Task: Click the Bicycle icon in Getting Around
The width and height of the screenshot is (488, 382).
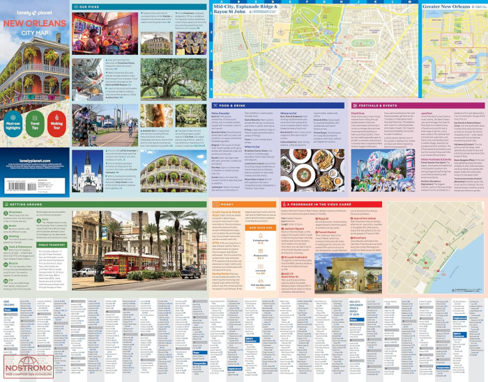Action: 6,264
